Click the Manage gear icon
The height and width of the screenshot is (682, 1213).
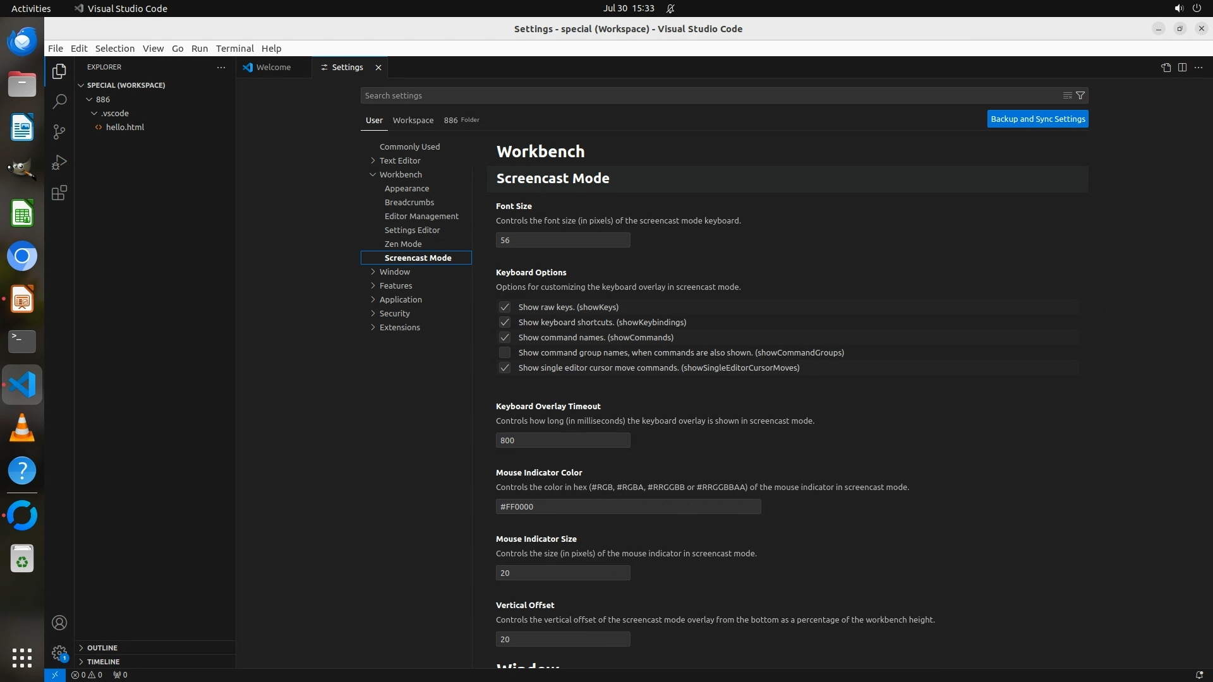59,652
